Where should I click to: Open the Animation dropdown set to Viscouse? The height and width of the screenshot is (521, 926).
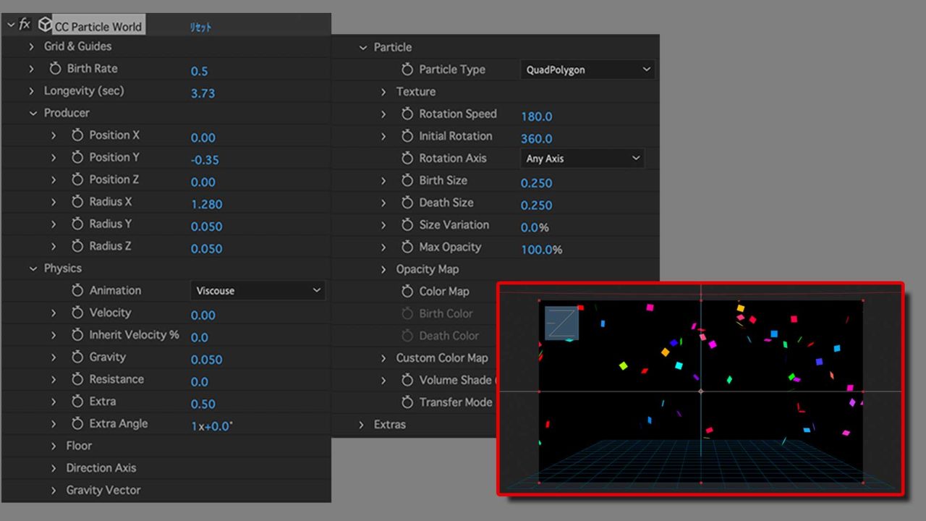258,290
